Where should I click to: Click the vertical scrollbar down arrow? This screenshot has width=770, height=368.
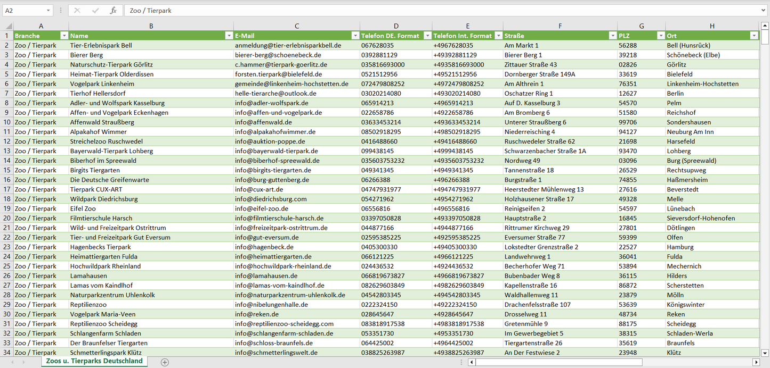[x=765, y=352]
